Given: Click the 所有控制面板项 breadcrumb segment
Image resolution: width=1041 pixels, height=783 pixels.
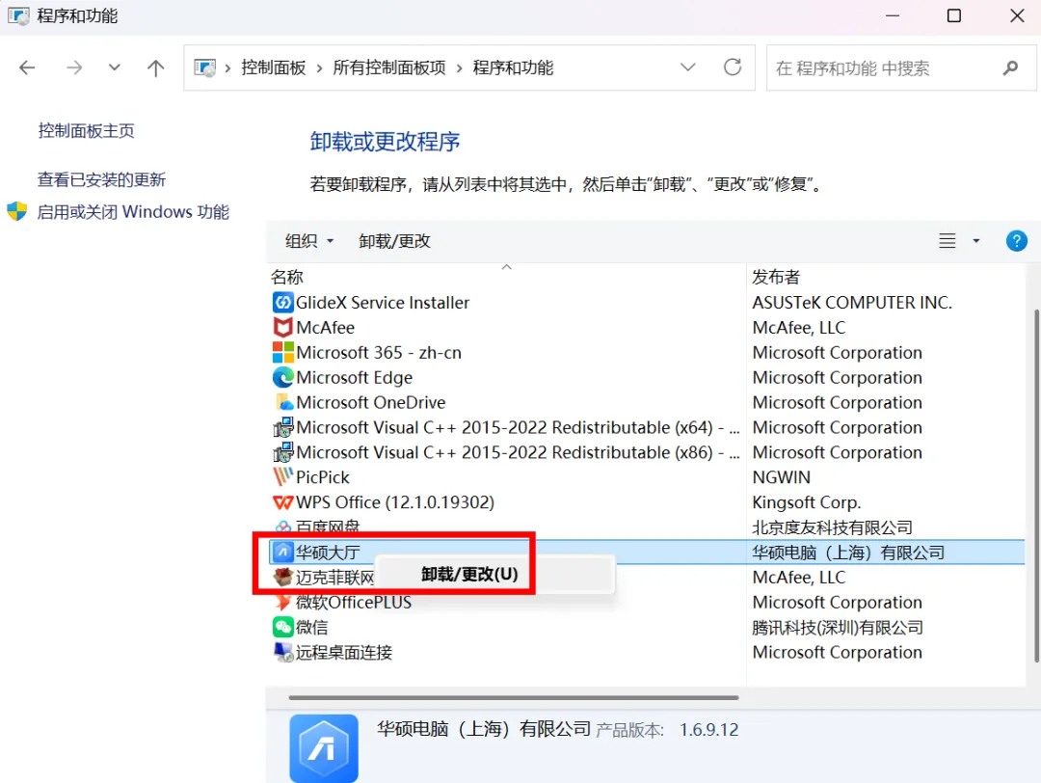Looking at the screenshot, I should coord(389,67).
